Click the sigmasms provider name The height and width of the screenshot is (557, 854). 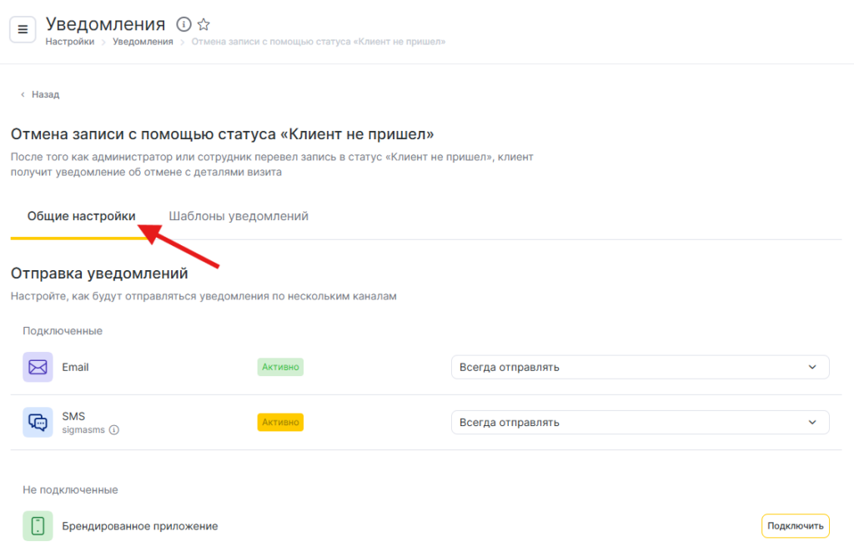[x=84, y=430]
